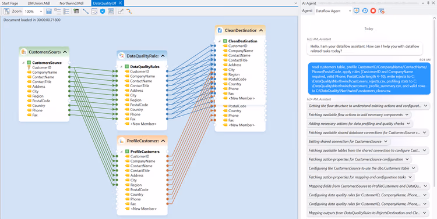Expand 'Fetching action properties for mapping' step

coord(411,177)
